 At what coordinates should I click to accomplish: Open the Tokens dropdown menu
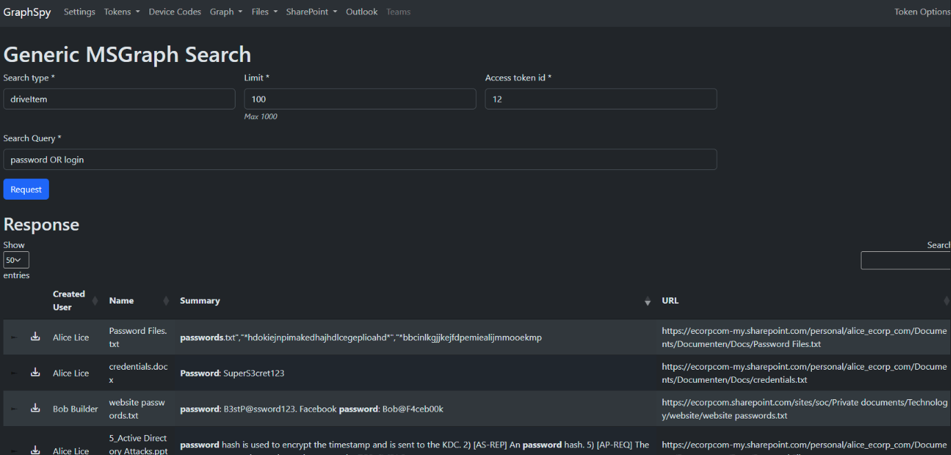coord(122,12)
